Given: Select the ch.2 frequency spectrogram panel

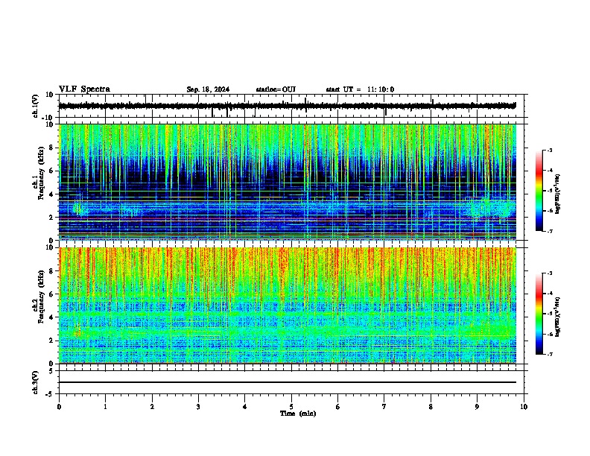Looking at the screenshot, I should click(288, 305).
